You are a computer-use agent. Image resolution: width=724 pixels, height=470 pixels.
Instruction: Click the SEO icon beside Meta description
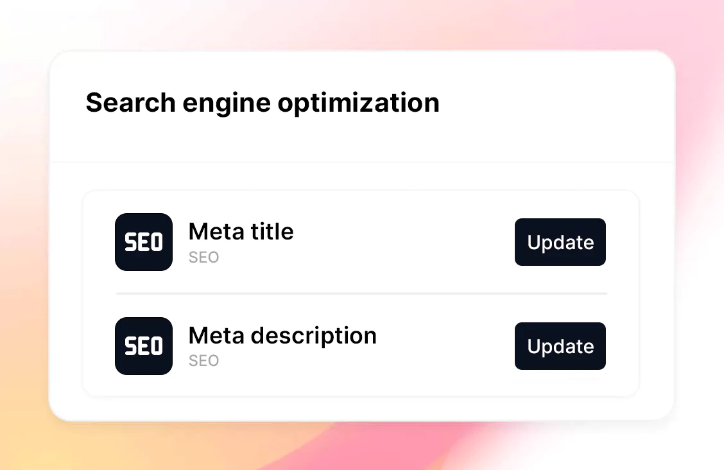[144, 346]
